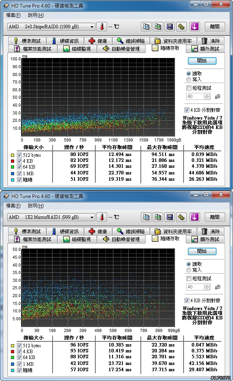
Task: Click save floppy icon in top RAID0 window
Action: 170,27
